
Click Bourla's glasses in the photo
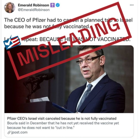click(89, 60)
